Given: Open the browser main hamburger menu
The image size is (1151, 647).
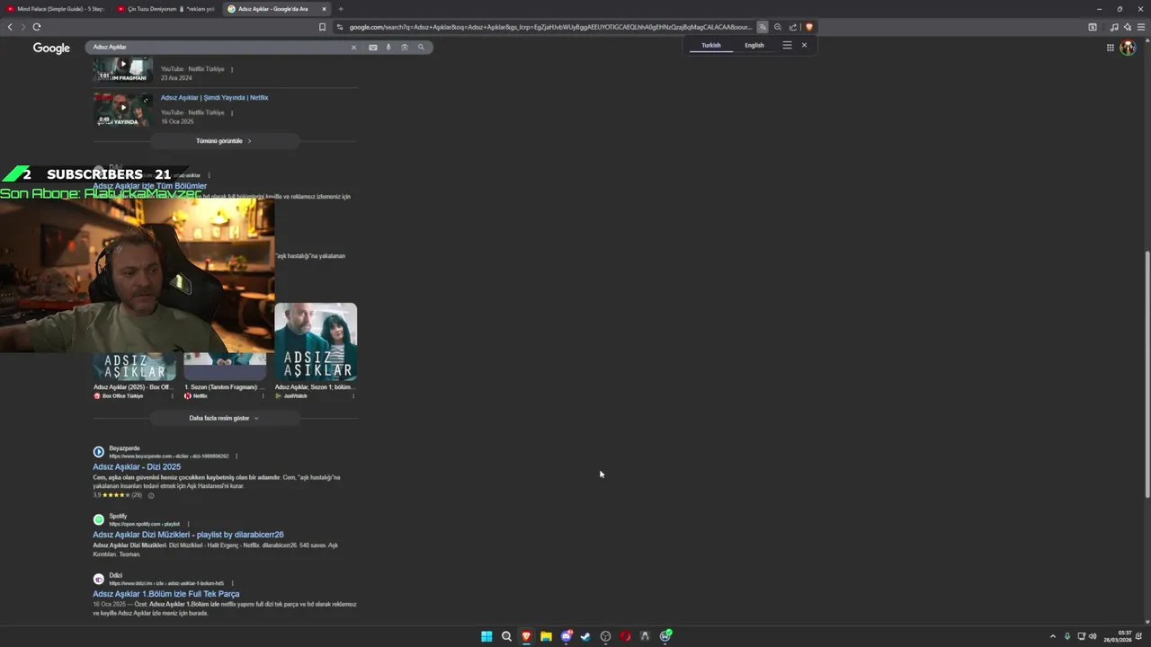Looking at the screenshot, I should [1142, 27].
